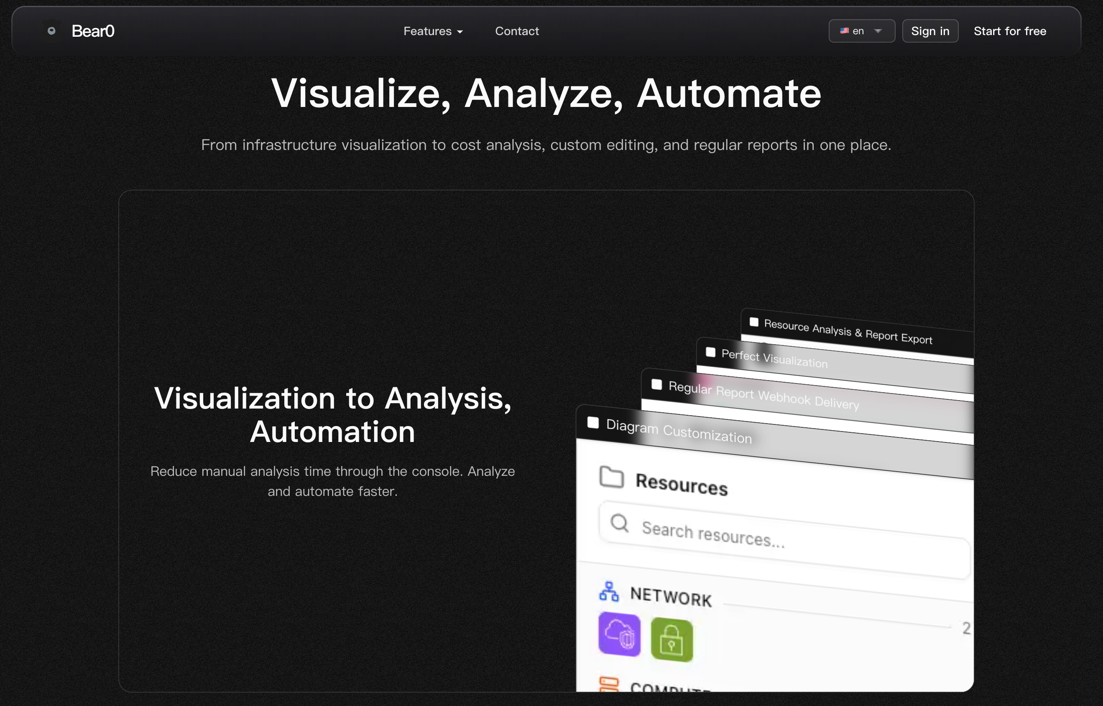This screenshot has width=1103, height=706.
Task: Click the blue Network category icon
Action: click(608, 592)
